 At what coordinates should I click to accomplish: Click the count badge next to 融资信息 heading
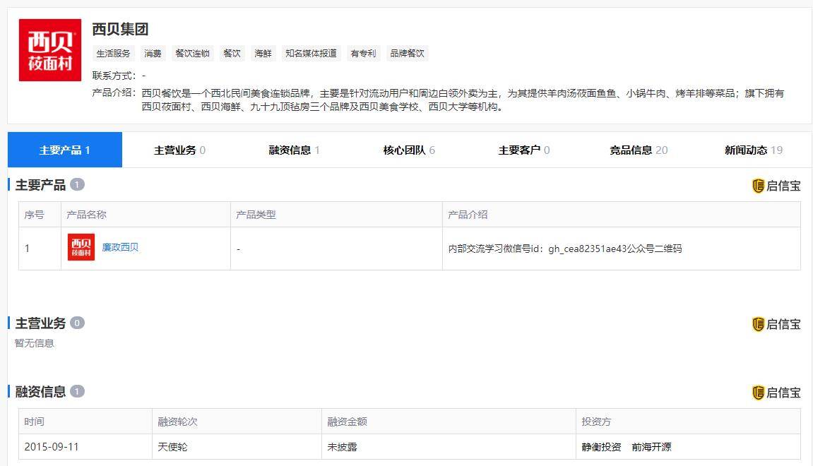point(77,391)
